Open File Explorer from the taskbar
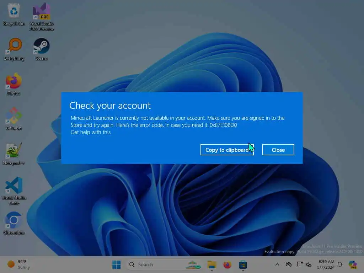Screen dimensions: 364x273 (212, 264)
